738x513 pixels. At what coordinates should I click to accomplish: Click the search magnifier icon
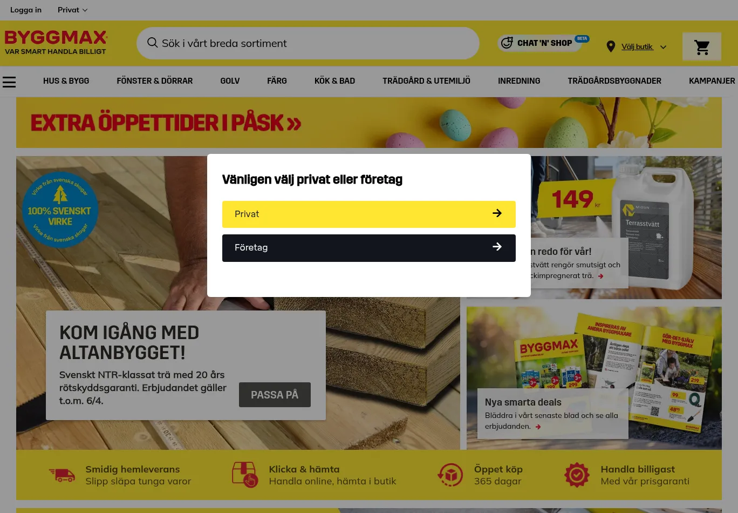(x=153, y=43)
